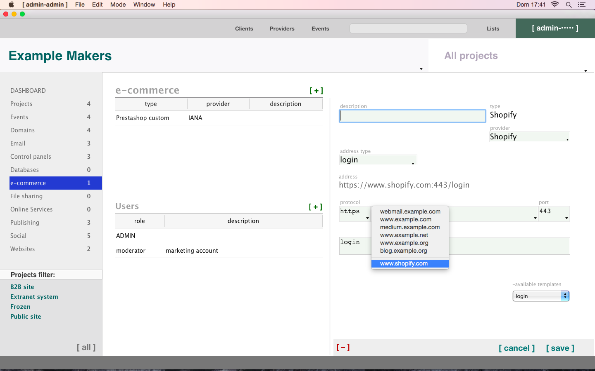
Task: Open the address type login dropdown
Action: click(413, 164)
